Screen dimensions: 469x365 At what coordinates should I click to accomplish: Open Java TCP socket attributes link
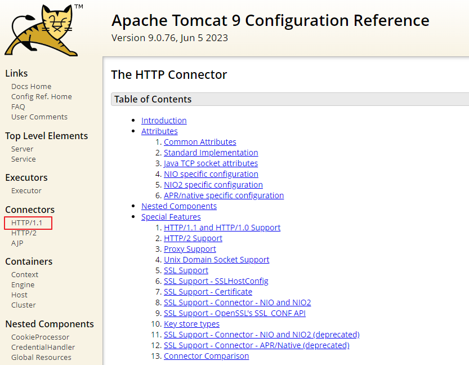[211, 164]
